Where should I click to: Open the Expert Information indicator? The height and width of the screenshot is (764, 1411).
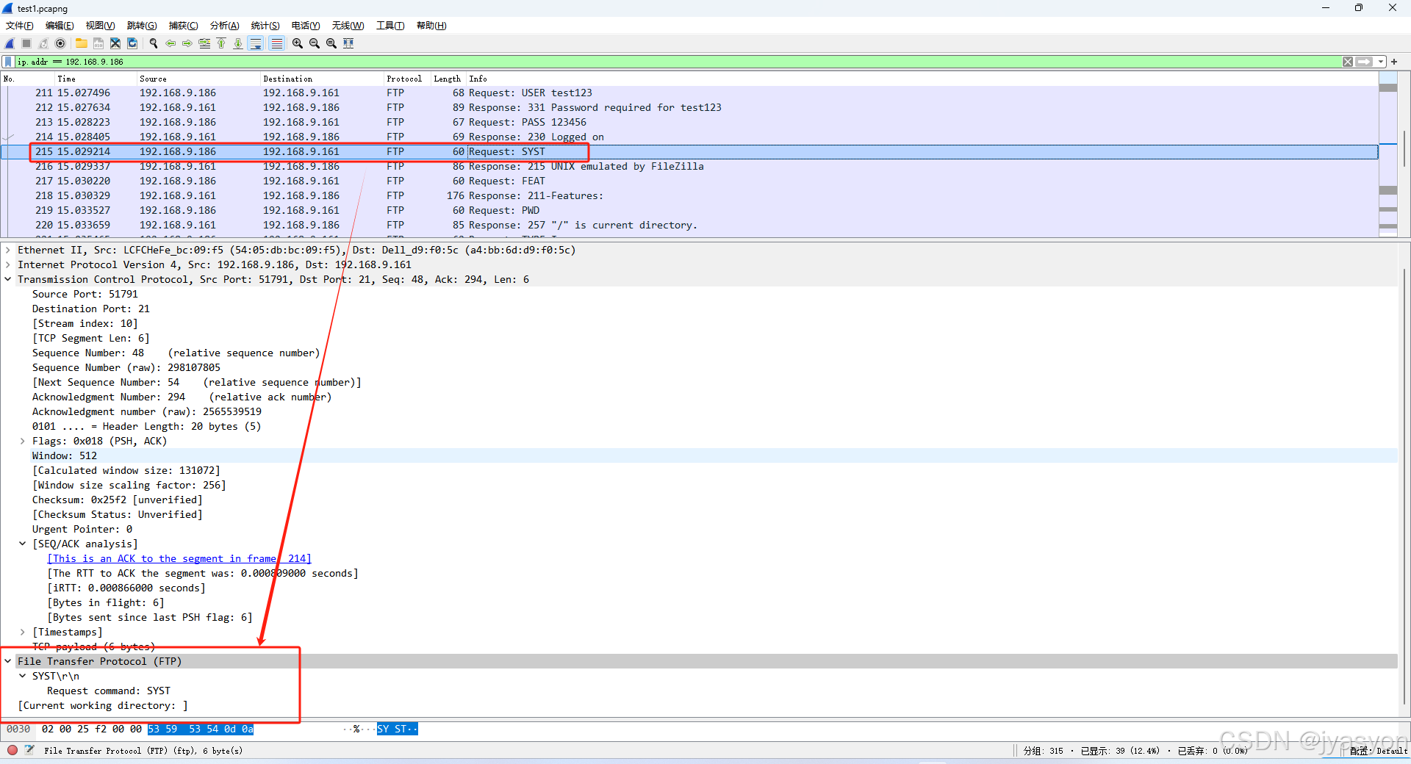point(12,750)
